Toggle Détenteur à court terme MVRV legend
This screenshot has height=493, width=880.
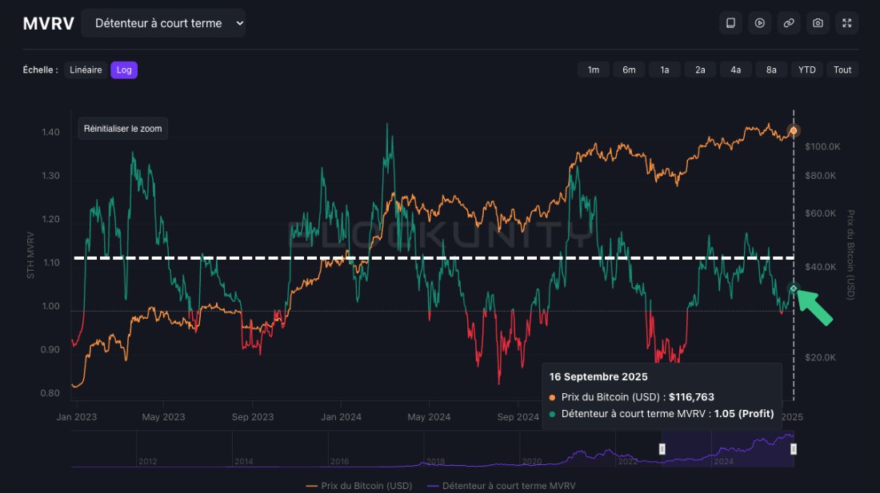501,486
